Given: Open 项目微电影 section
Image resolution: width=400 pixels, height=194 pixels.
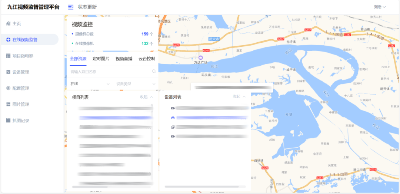Looking at the screenshot, I should (x=23, y=56).
